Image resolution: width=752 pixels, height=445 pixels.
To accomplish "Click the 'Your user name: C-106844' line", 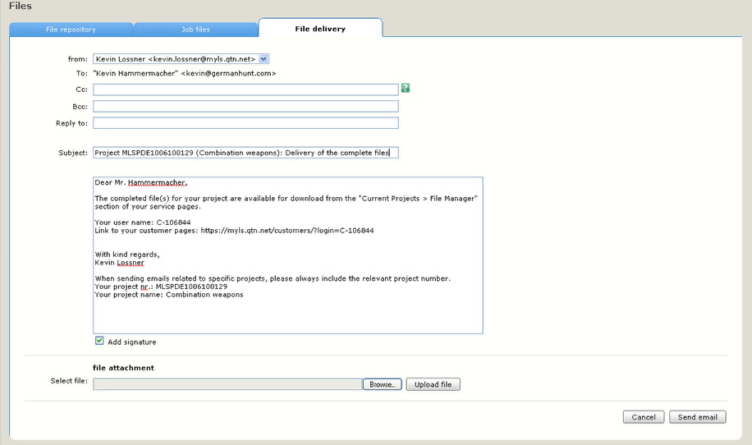I will coord(143,222).
